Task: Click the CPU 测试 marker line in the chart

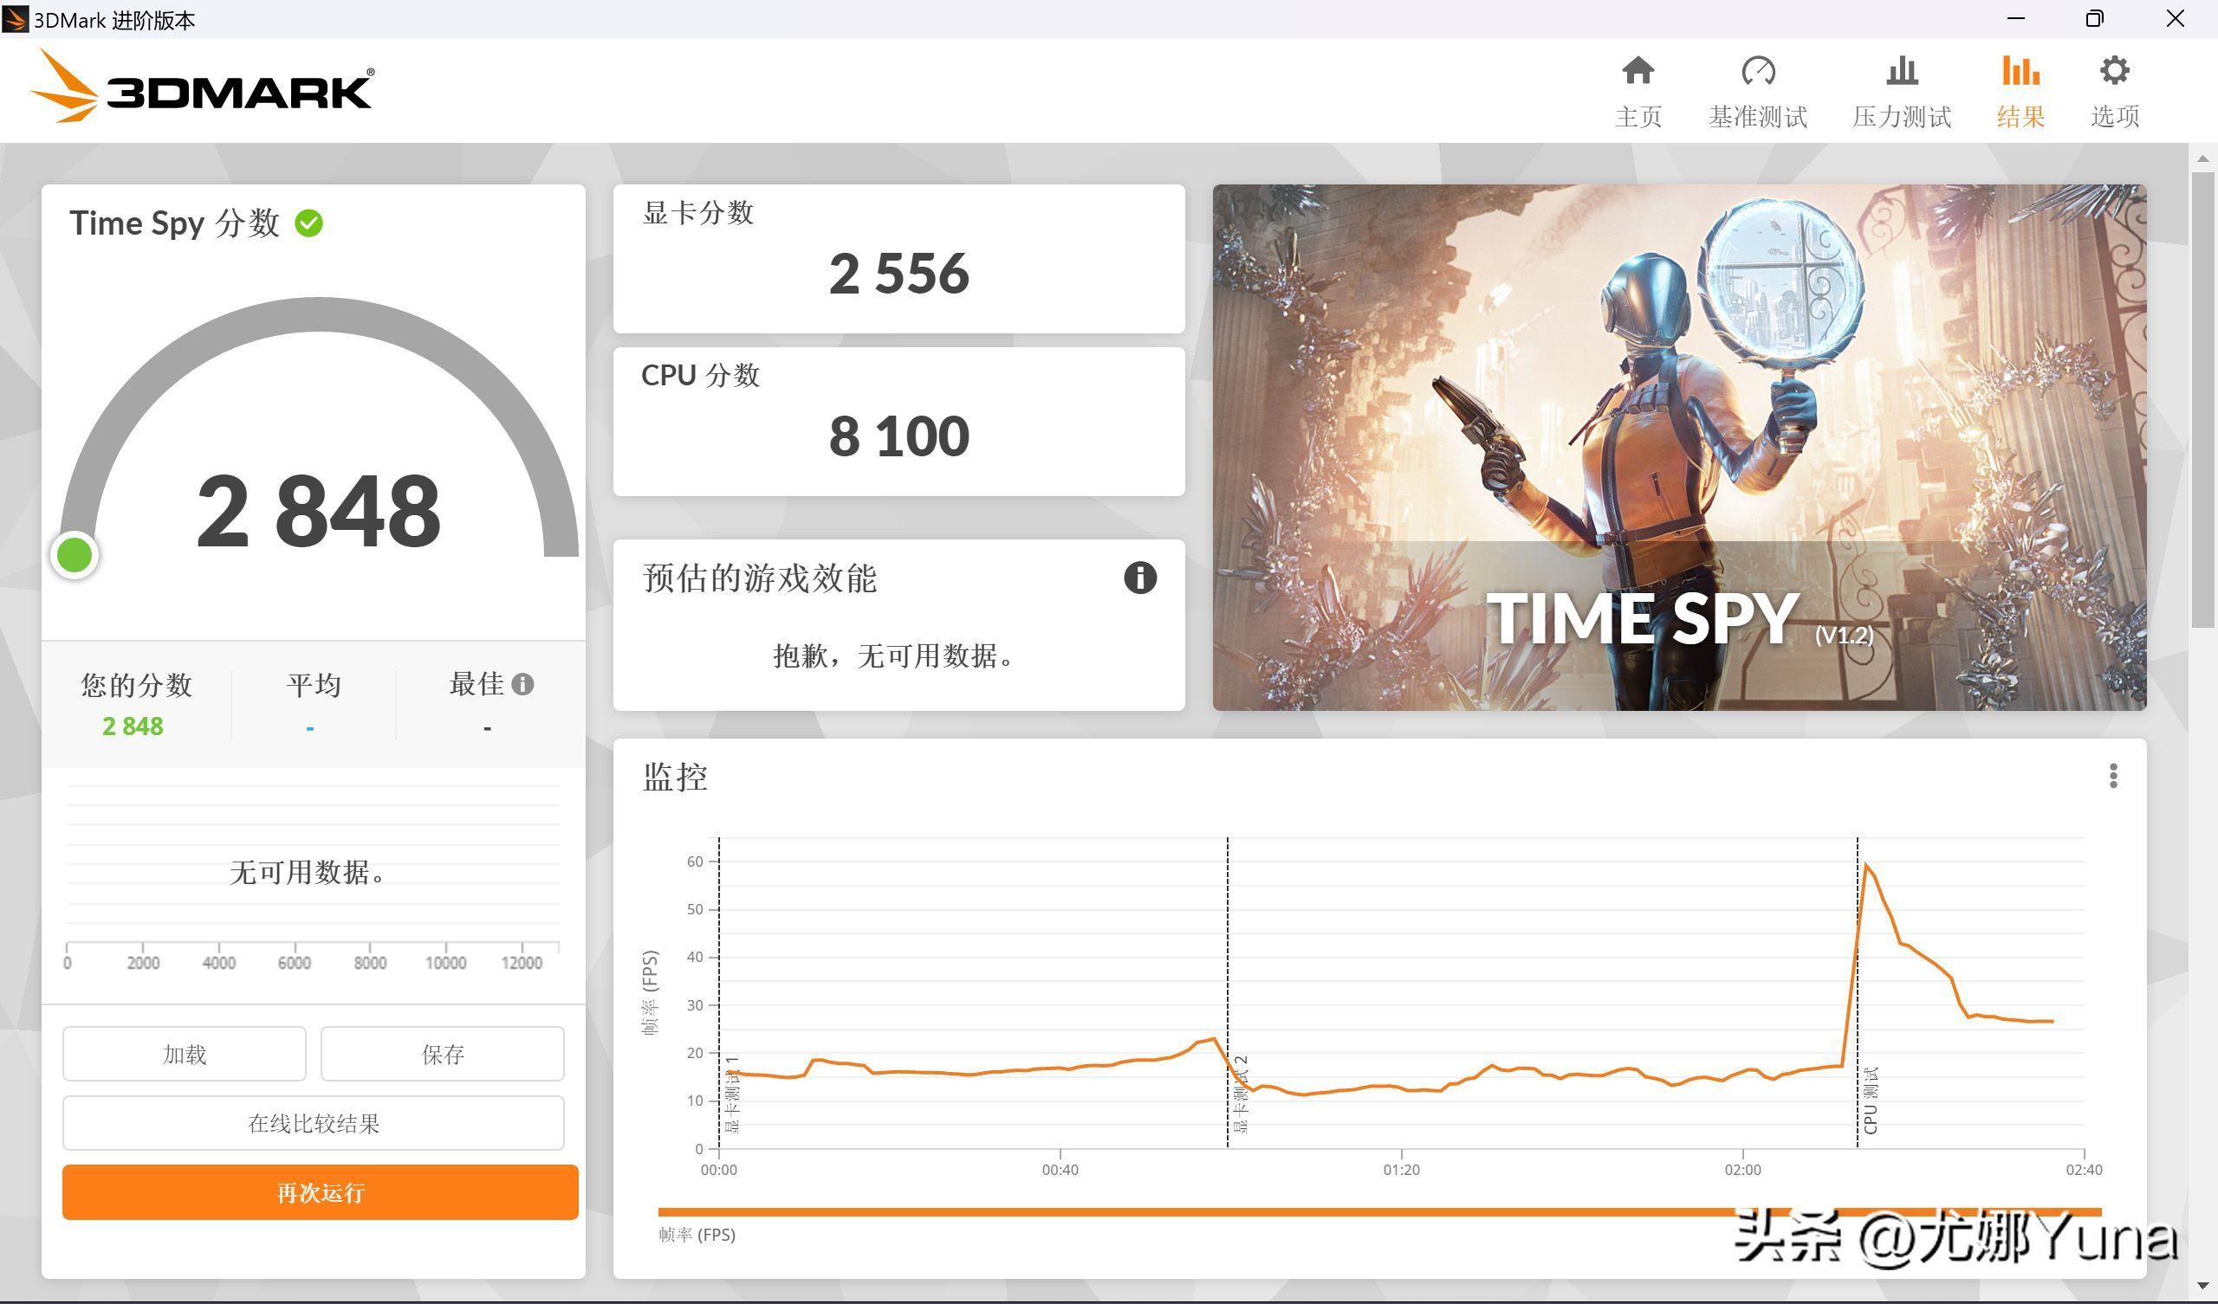Action: pyautogui.click(x=1857, y=992)
